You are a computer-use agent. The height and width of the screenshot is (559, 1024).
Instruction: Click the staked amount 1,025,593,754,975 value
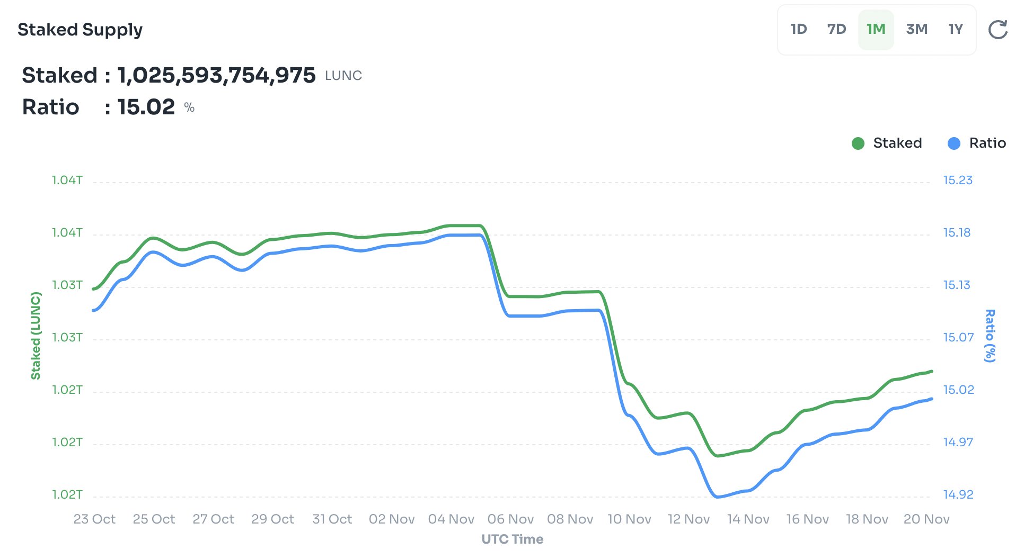(x=216, y=75)
